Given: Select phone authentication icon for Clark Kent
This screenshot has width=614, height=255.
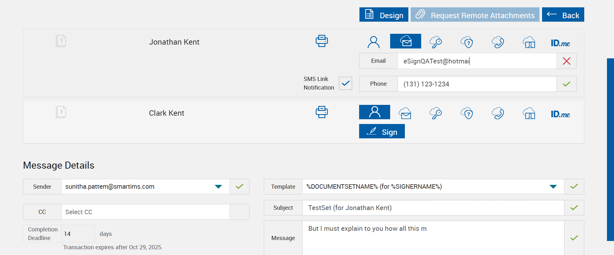Looking at the screenshot, I should (x=498, y=113).
